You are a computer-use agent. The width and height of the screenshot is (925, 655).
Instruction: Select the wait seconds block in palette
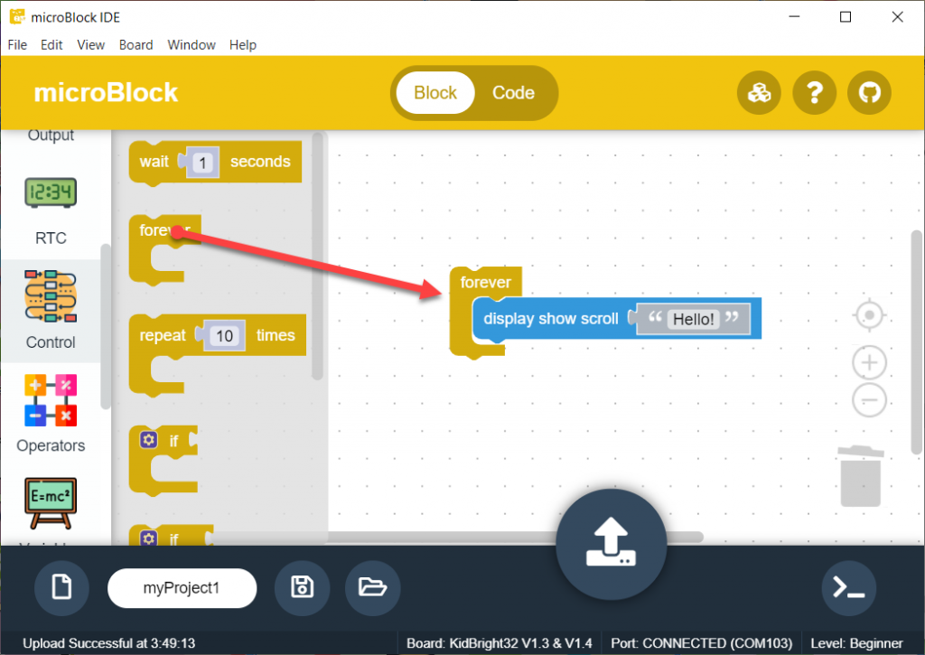click(x=215, y=162)
